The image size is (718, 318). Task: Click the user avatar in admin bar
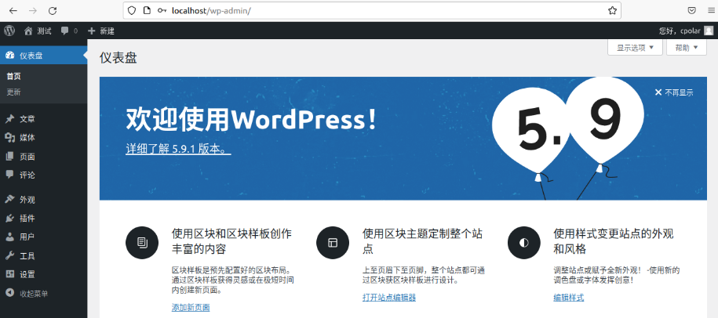[x=709, y=31]
